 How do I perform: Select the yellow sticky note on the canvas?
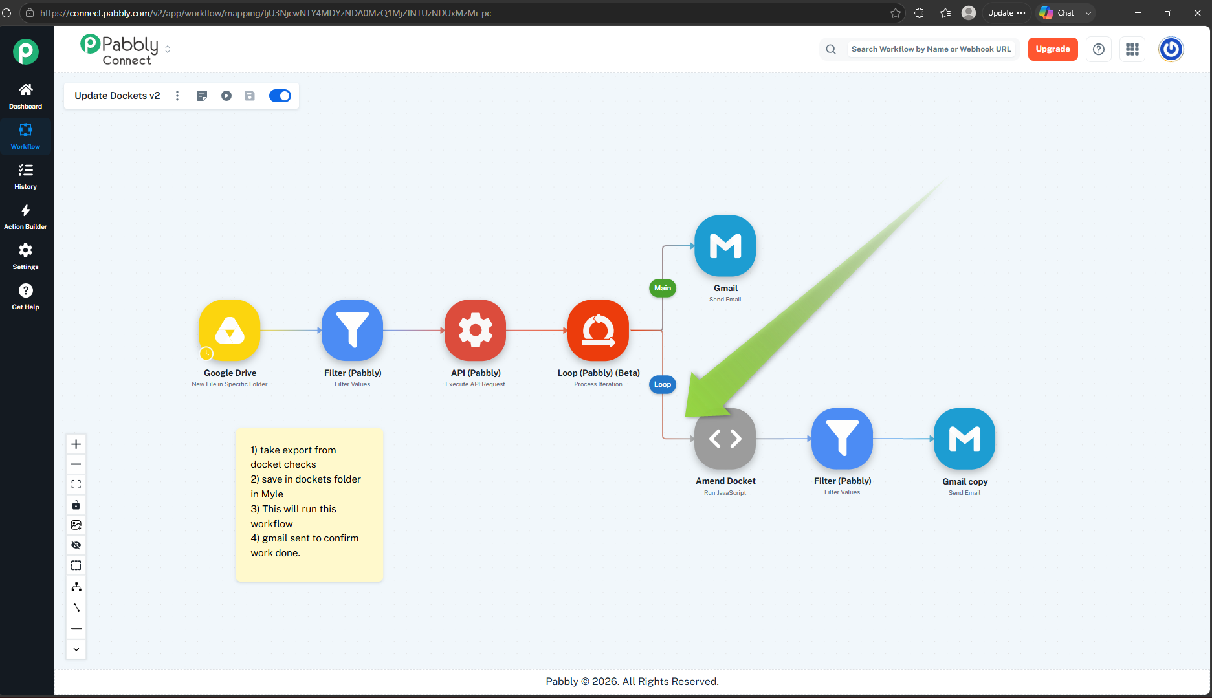point(309,505)
